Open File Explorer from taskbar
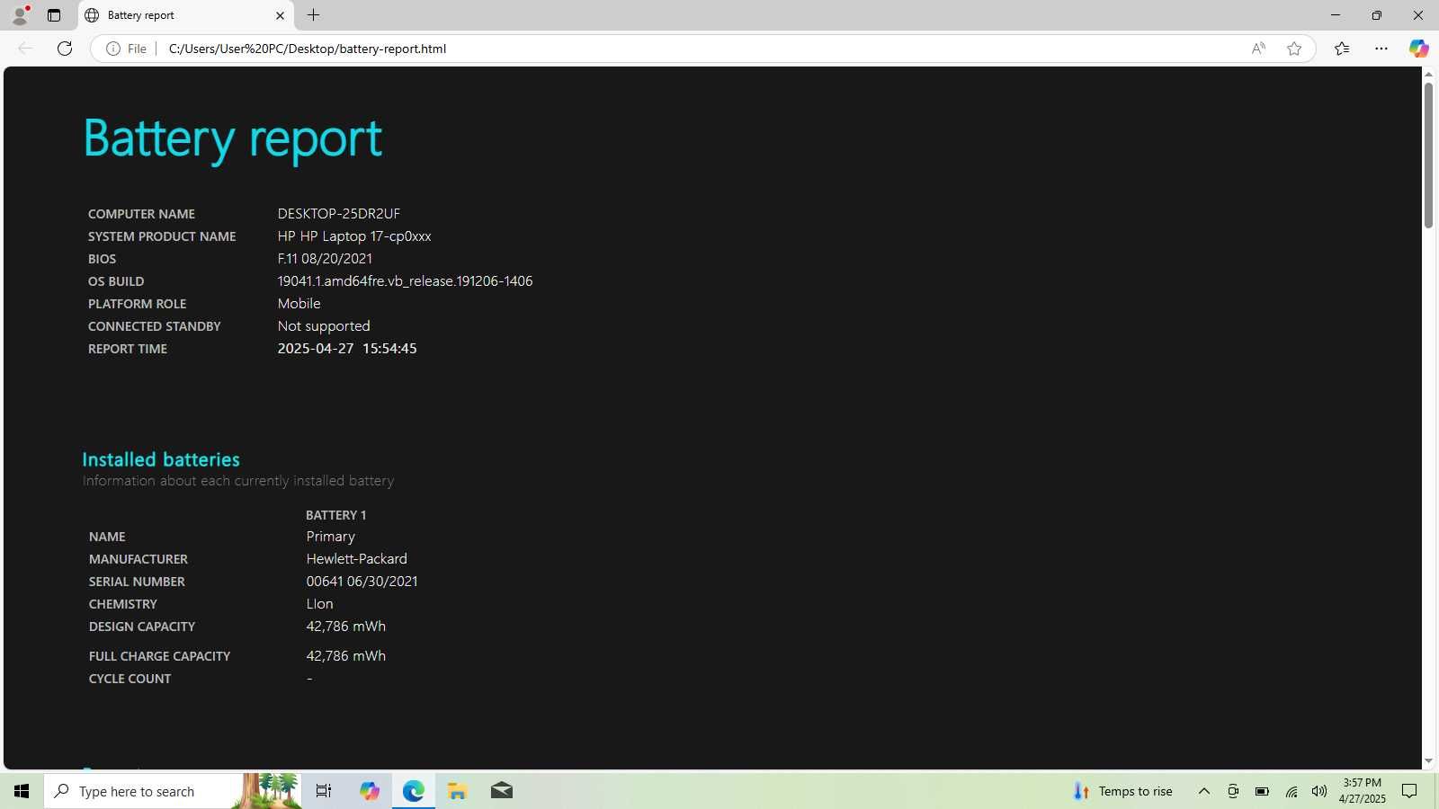 tap(457, 791)
